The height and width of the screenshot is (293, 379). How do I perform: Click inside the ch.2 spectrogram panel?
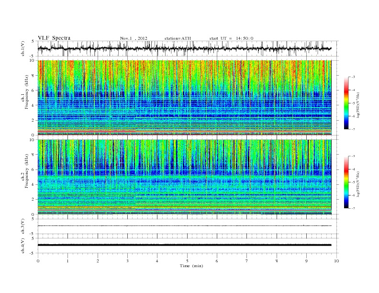[x=184, y=177]
